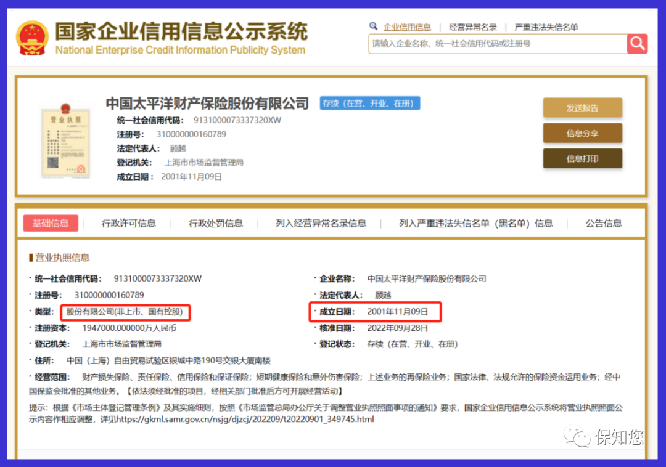Click the license-info 法定代表人 value 顾越

click(383, 295)
